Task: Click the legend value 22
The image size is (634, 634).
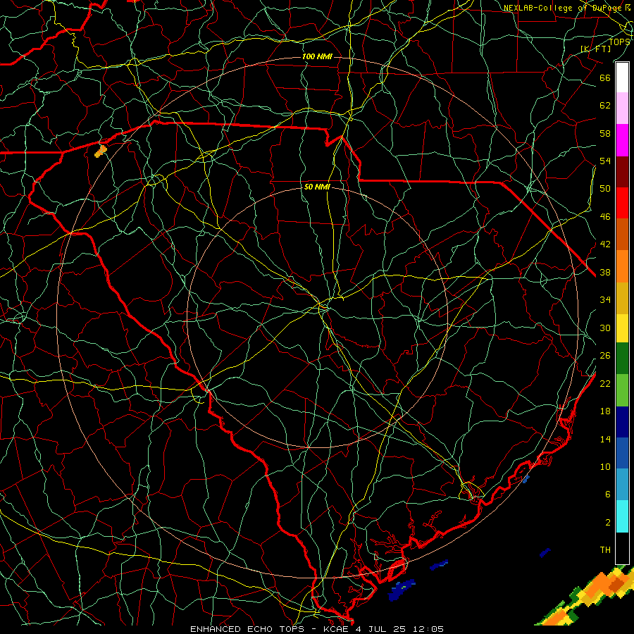Action: 605,383
